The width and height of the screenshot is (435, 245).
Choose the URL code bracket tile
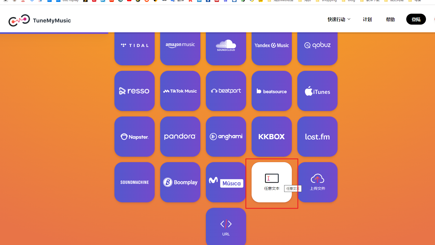(226, 227)
